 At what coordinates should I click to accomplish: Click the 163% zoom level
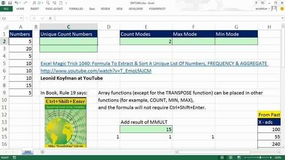point(278,158)
